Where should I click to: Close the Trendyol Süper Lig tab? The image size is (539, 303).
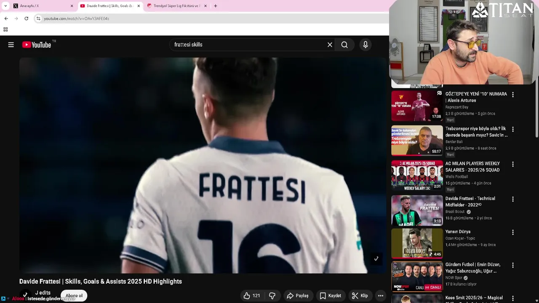point(205,6)
